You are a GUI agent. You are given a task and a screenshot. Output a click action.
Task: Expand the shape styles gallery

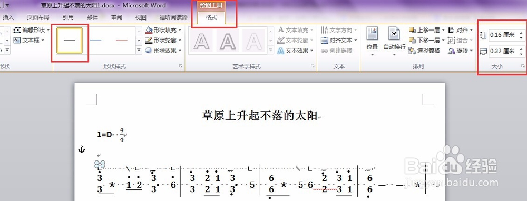tap(139, 50)
